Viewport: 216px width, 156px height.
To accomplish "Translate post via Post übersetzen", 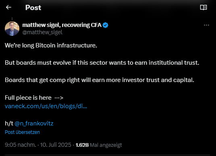I will [22, 132].
